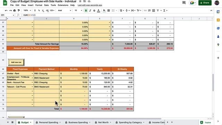
Task: Open Tasks in side panel
Action: [218, 28]
